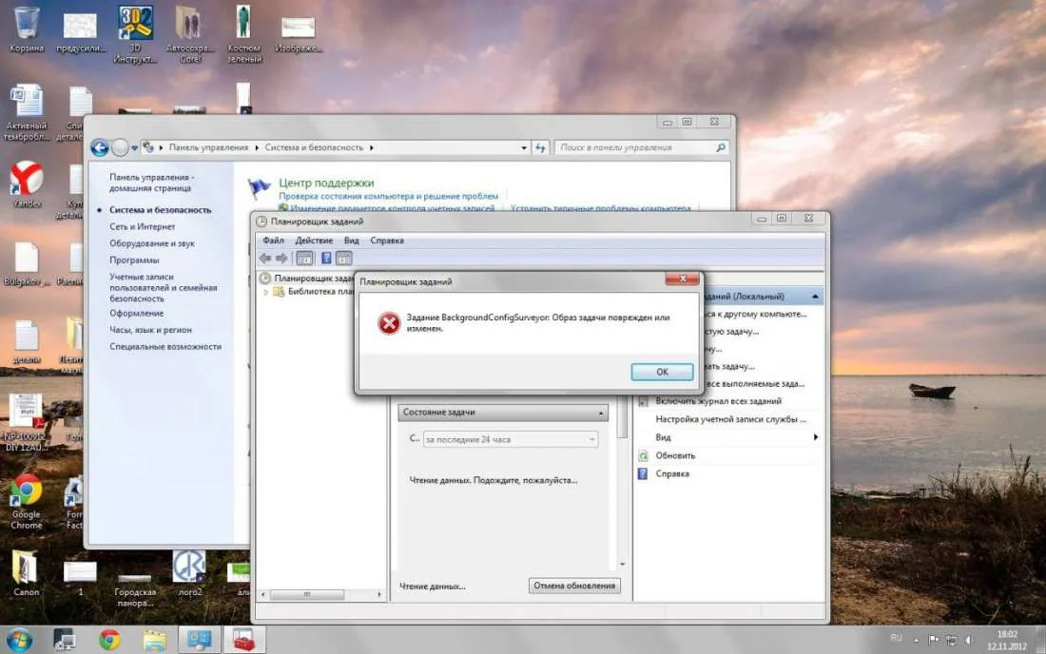This screenshot has height=654, width=1046.
Task: Click Панель управления breadcrumb in address bar
Action: (x=208, y=147)
